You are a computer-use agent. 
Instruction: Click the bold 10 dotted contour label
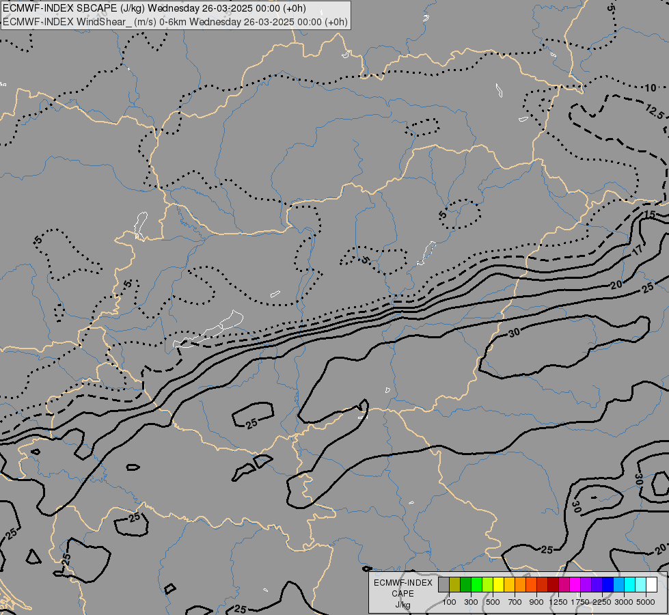[651, 88]
